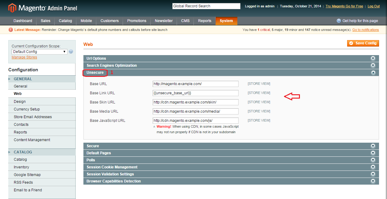The image size is (387, 199).
Task: Open the Content Management configuration tab
Action: (x=42, y=140)
